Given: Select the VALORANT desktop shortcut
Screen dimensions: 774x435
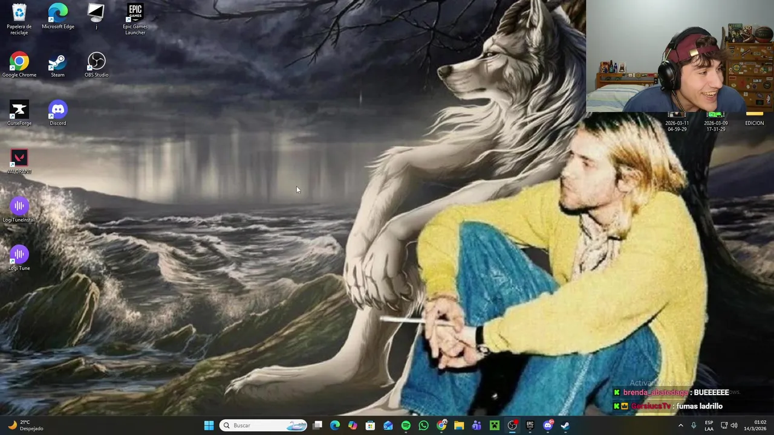Looking at the screenshot, I should click(x=19, y=162).
